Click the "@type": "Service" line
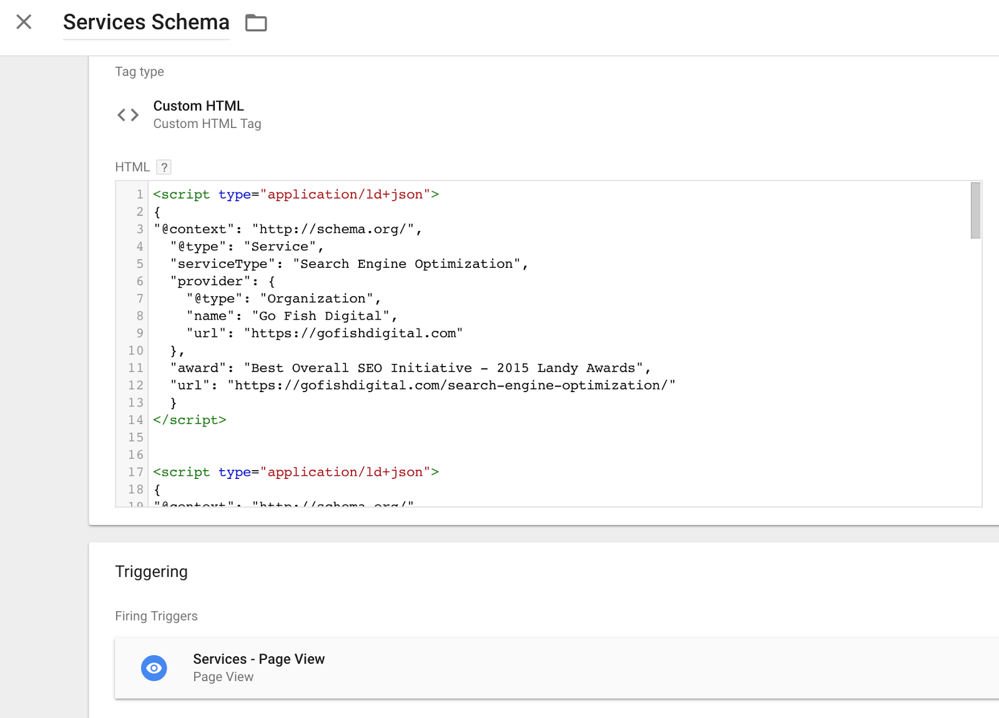 pyautogui.click(x=247, y=247)
